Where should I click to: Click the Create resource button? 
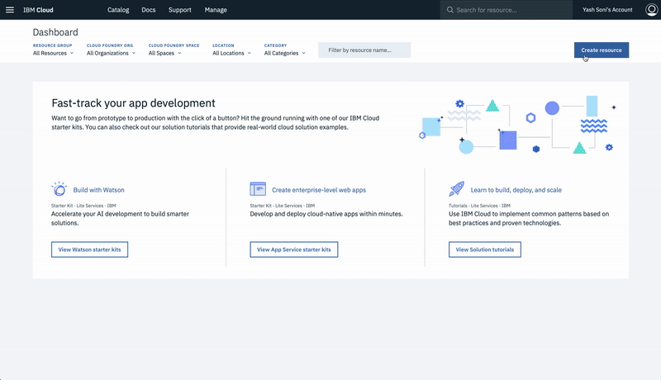coord(602,50)
